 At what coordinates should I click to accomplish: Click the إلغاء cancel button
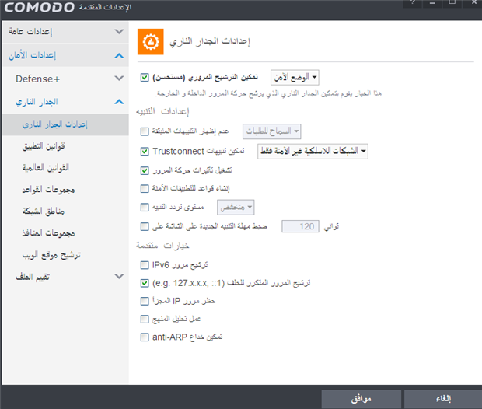click(442, 398)
